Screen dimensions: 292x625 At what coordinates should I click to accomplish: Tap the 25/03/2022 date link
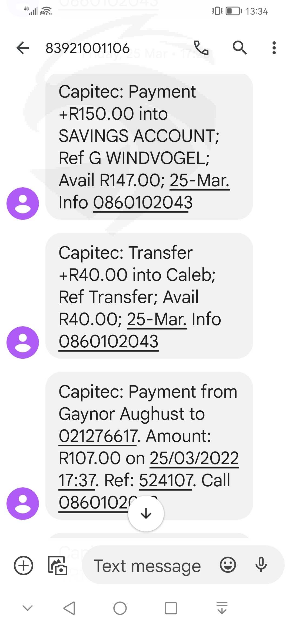coord(194,458)
